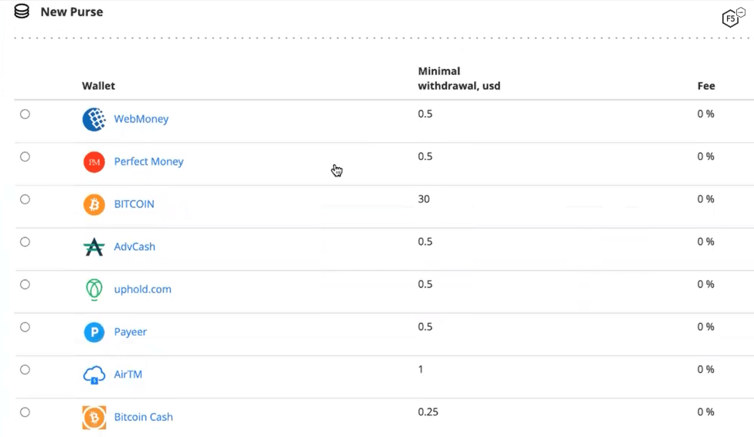Click the AdvCash wallet link

pos(135,247)
